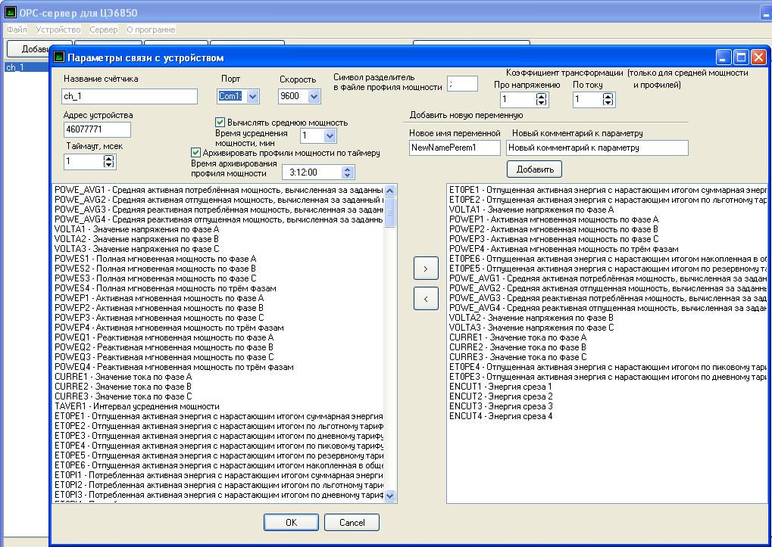Toggle 'Архивировать профили мощности по таймеру' checkbox
772x547 pixels.
point(195,153)
